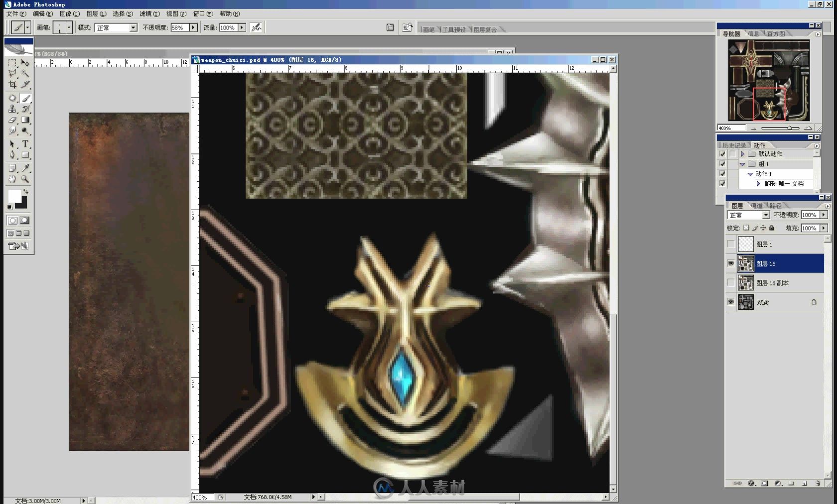Select the Eraser tool

tap(12, 120)
